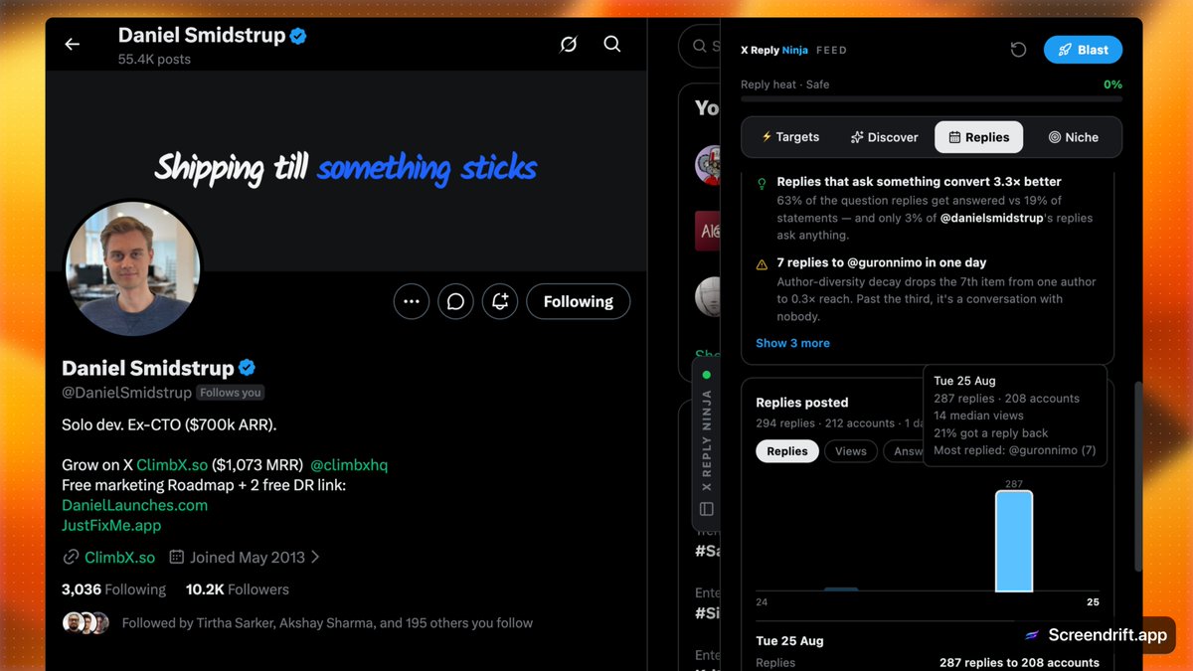Screen dimensions: 1193x671
Task: Open Daniel Smidstrup's profile photo
Action: coord(132,267)
